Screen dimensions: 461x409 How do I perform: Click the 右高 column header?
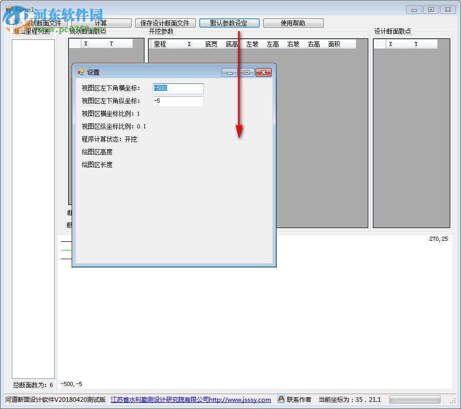tap(313, 44)
